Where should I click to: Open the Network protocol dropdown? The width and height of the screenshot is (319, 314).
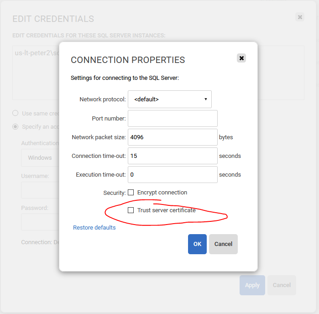pyautogui.click(x=170, y=99)
